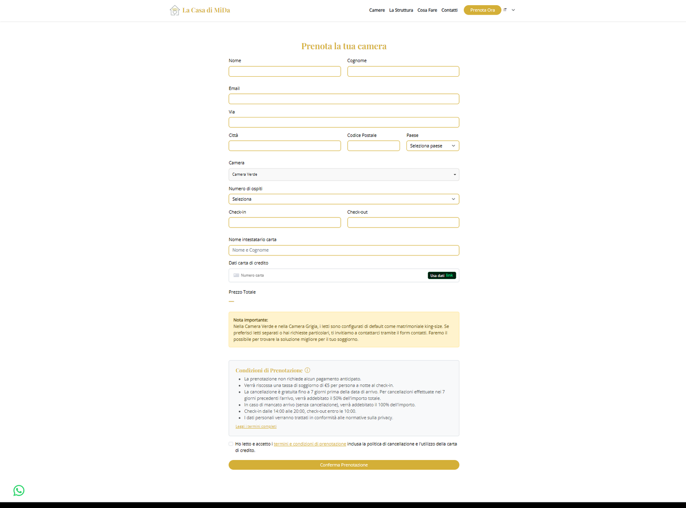
Task: Click the info icon beside Condizioni di Prenotazione
Action: point(308,370)
